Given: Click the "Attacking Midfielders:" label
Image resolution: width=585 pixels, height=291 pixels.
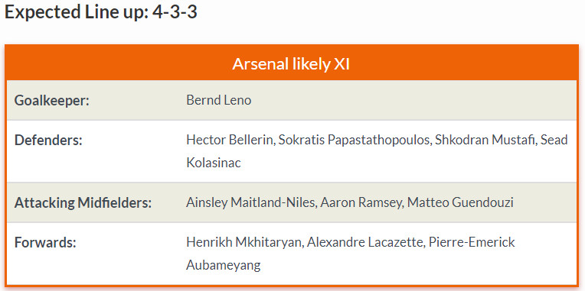Looking at the screenshot, I should coord(83,203).
